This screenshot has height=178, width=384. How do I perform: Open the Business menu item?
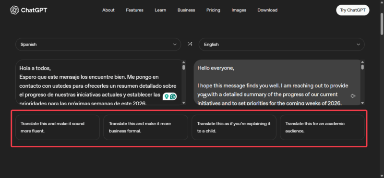pyautogui.click(x=186, y=10)
